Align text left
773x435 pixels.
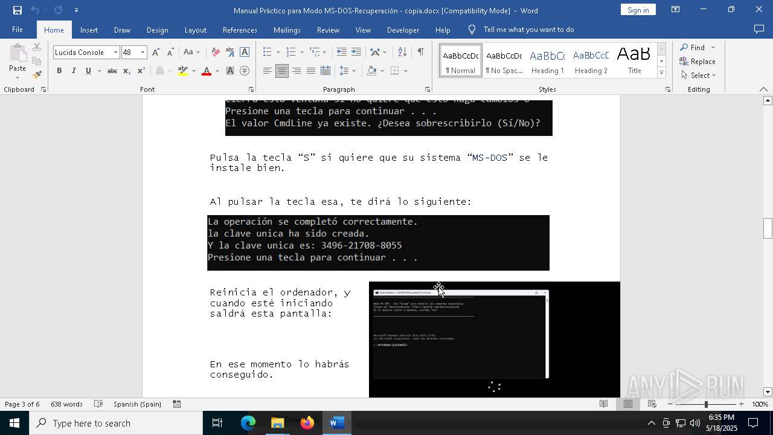pyautogui.click(x=267, y=71)
